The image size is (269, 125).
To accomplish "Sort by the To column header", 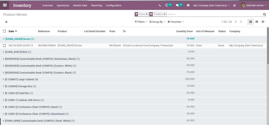I will click(x=124, y=31).
